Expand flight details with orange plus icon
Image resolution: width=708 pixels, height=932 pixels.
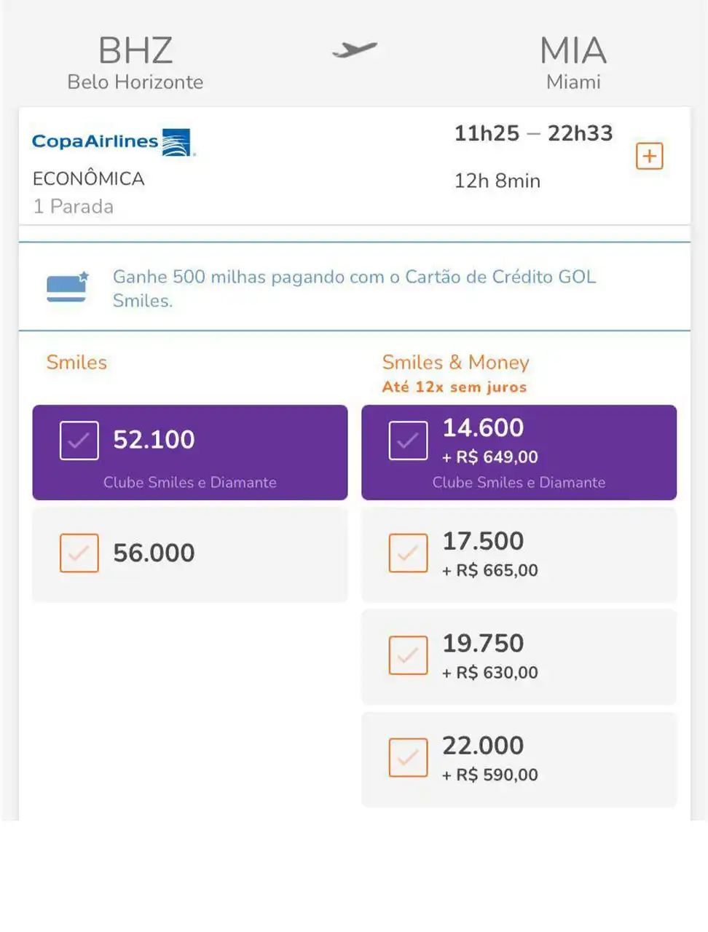click(x=649, y=156)
